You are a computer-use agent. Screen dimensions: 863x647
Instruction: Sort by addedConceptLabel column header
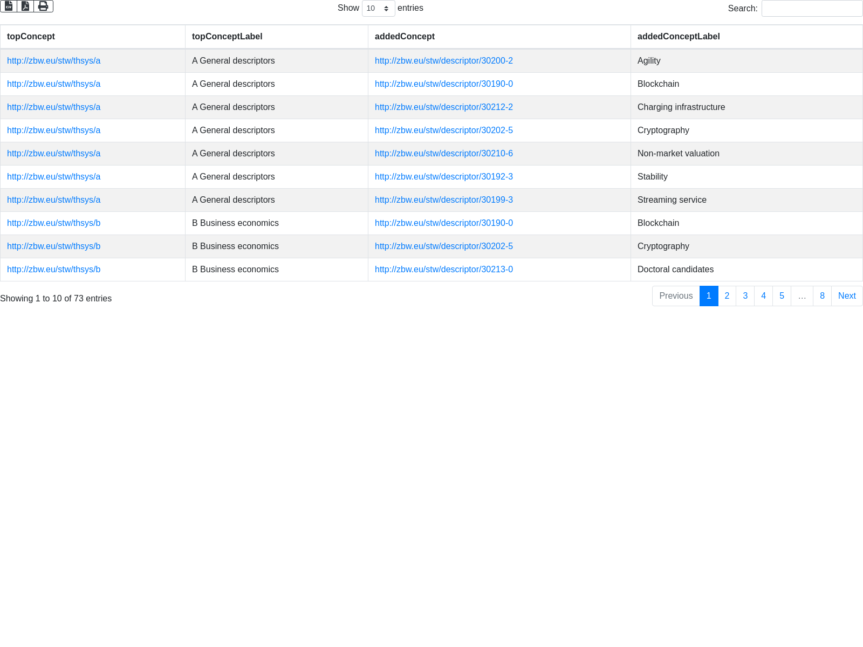click(679, 37)
